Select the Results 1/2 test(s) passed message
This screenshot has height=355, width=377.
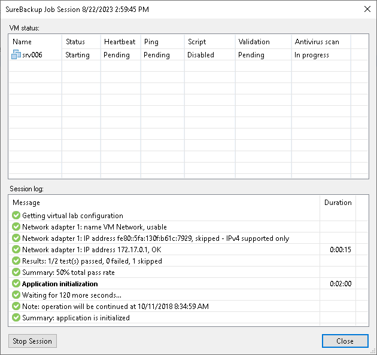92,261
